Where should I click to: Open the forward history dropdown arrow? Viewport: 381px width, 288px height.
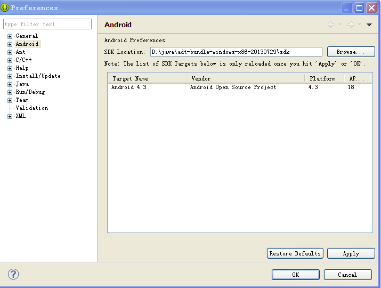tap(359, 25)
